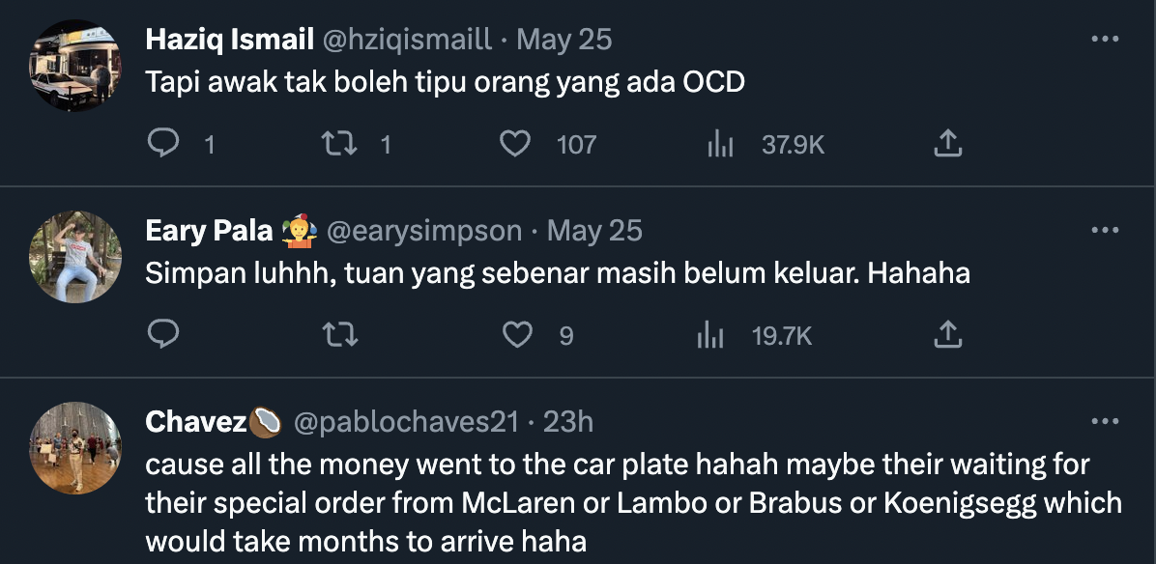
Task: Like Haziq Ismail's tweet
Action: [x=515, y=145]
